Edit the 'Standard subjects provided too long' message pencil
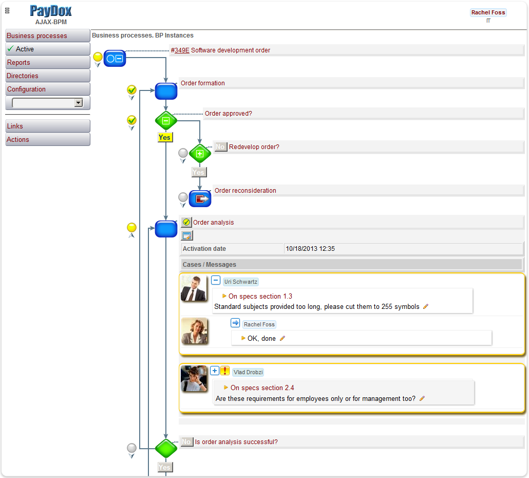Image resolution: width=529 pixels, height=478 pixels. [426, 306]
